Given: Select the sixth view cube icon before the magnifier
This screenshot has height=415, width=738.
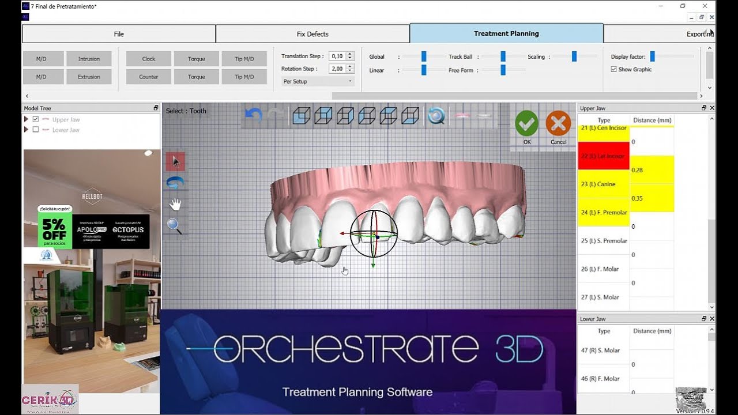Looking at the screenshot, I should (x=410, y=116).
